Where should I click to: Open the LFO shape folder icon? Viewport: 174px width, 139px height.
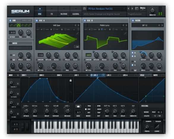[78, 106]
